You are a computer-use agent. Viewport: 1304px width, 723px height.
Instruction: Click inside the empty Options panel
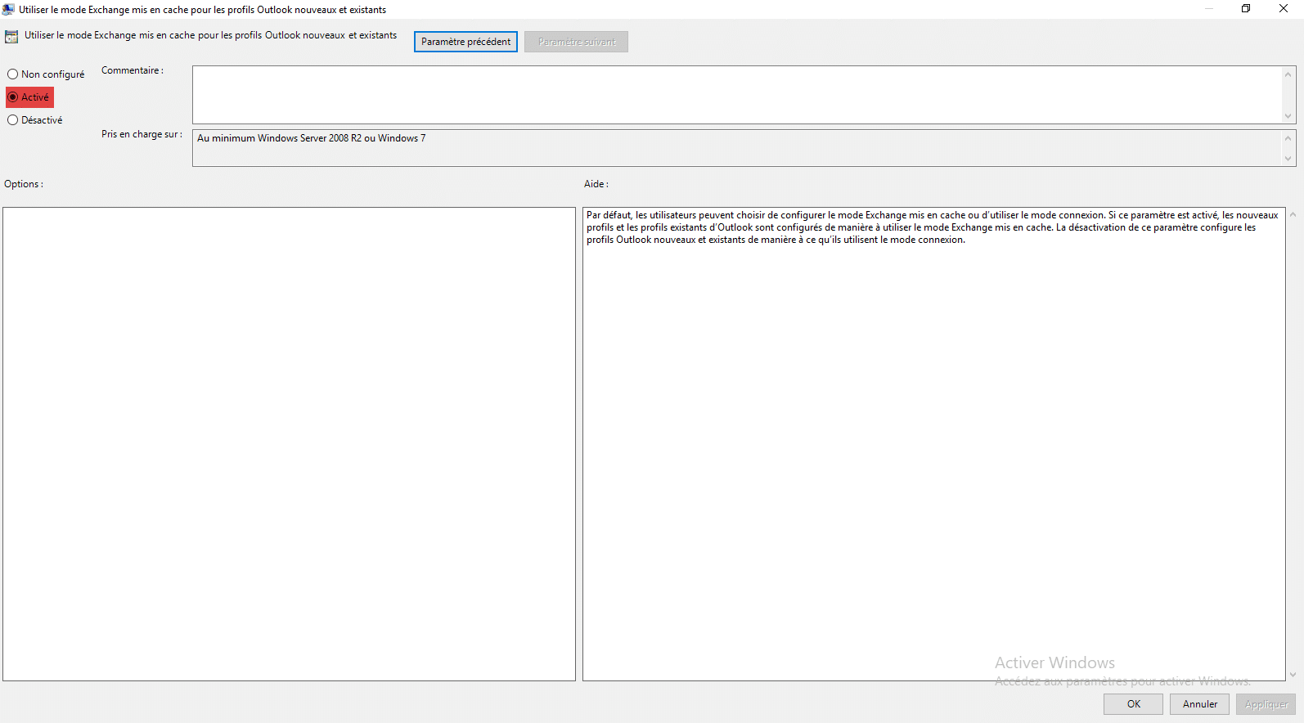pyautogui.click(x=289, y=443)
